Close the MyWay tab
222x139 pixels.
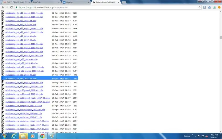[89, 3]
